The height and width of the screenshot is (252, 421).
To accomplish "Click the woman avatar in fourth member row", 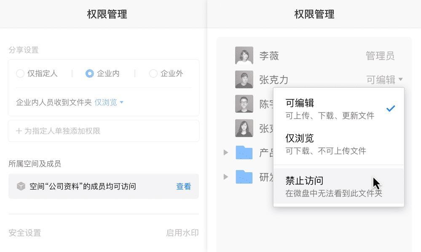I will click(244, 128).
